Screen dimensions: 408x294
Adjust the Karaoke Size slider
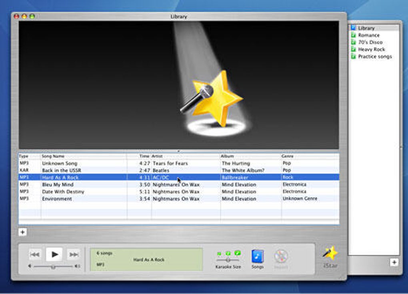pos(228,260)
